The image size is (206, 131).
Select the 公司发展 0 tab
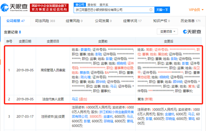click(103, 21)
